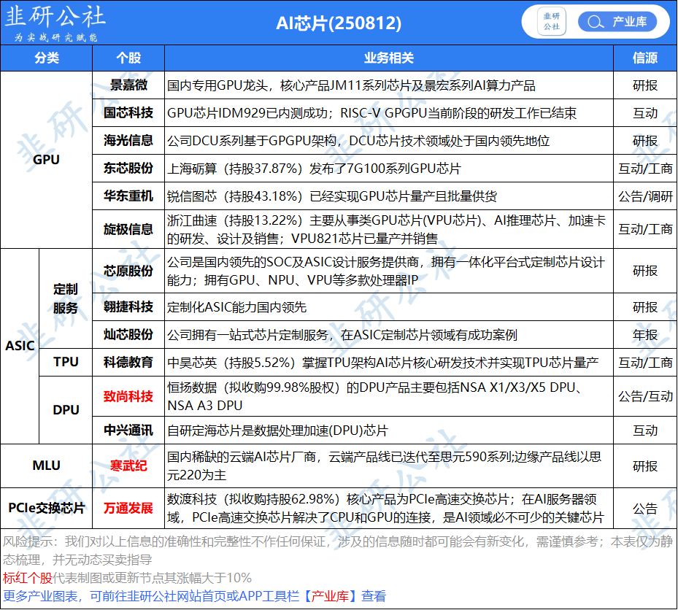Select the PCIe交换芯片 category cell
The width and height of the screenshot is (678, 610).
click(47, 508)
